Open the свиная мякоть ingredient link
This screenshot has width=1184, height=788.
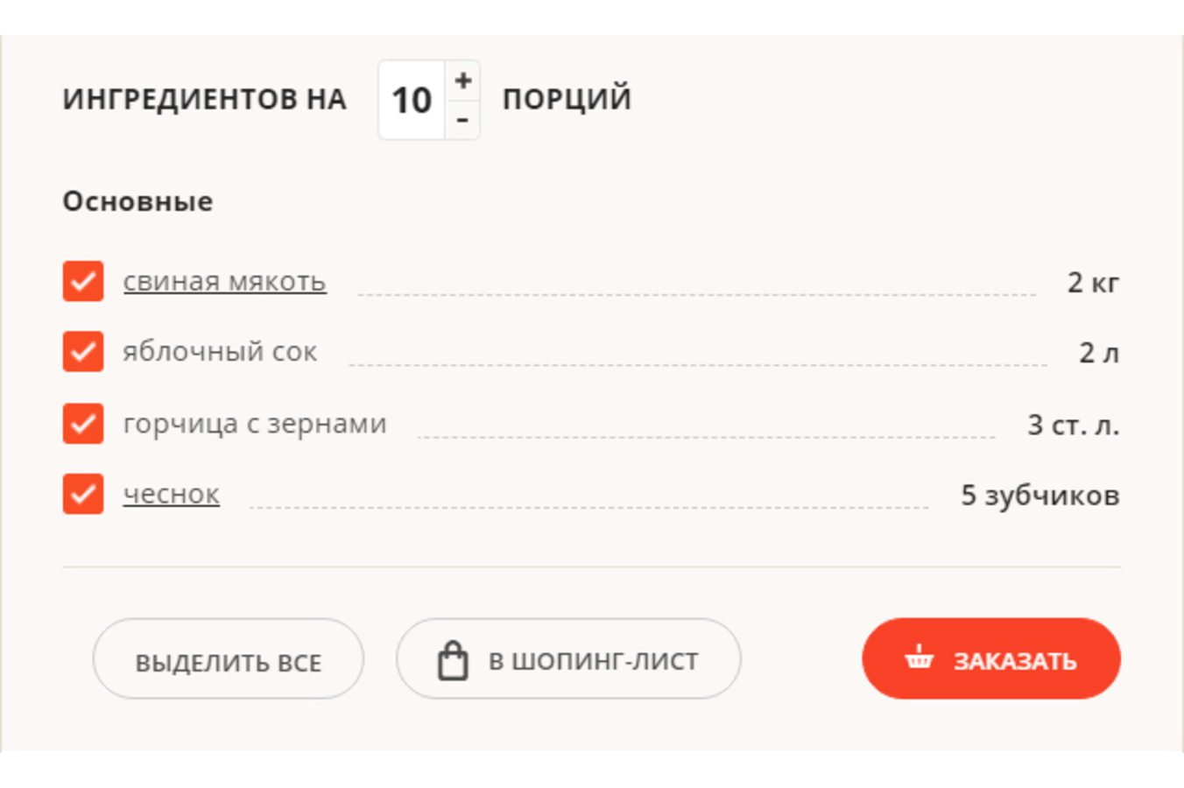[224, 282]
